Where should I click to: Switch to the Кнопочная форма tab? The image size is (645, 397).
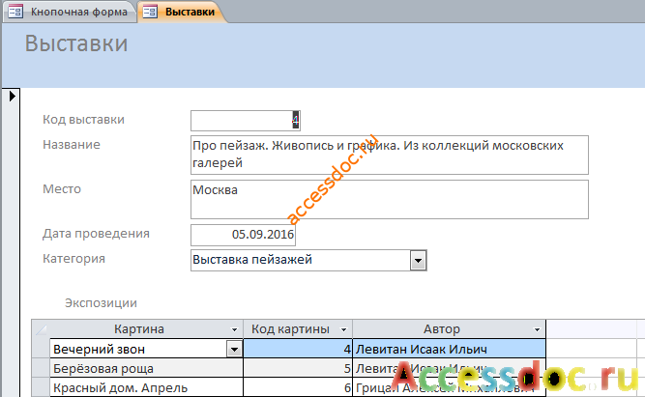coord(69,12)
